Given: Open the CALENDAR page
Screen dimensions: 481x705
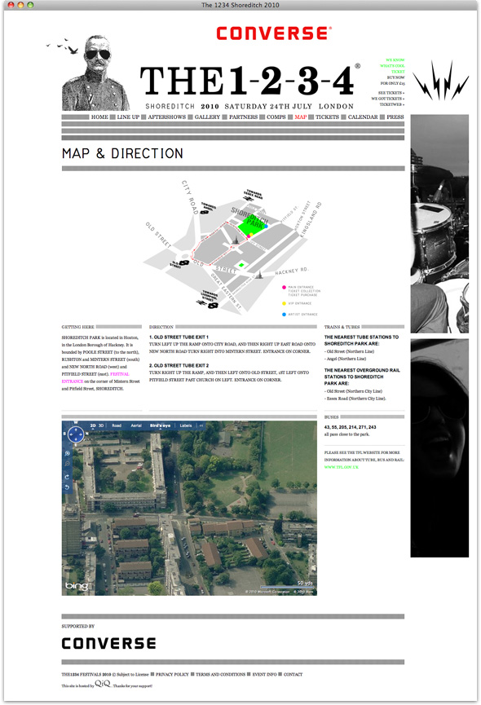Looking at the screenshot, I should point(363,117).
